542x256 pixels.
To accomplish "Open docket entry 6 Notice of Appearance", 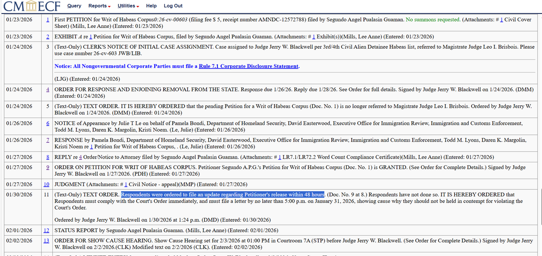I will (48, 123).
